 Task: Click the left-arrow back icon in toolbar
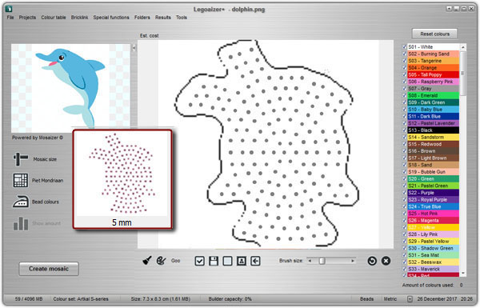255,261
